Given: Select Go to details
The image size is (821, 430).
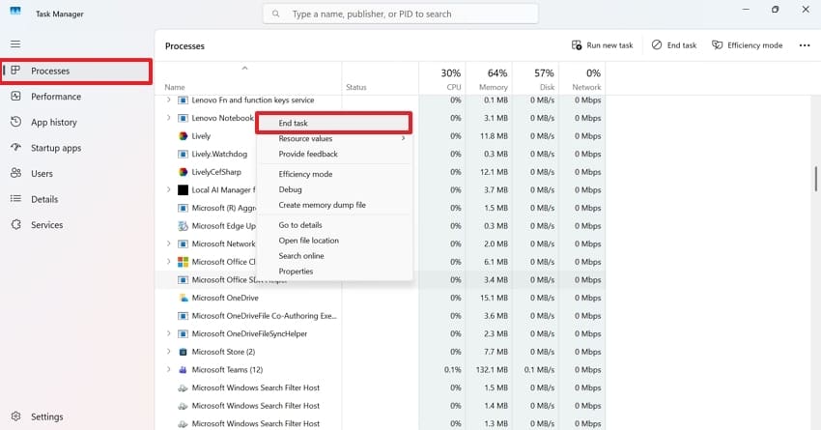Looking at the screenshot, I should [334, 225].
